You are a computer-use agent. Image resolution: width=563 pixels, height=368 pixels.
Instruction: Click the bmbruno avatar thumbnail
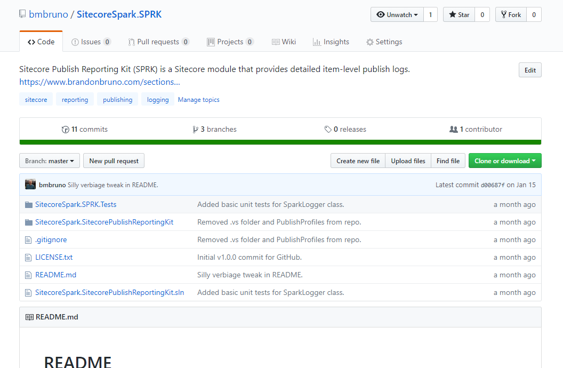[x=30, y=185]
